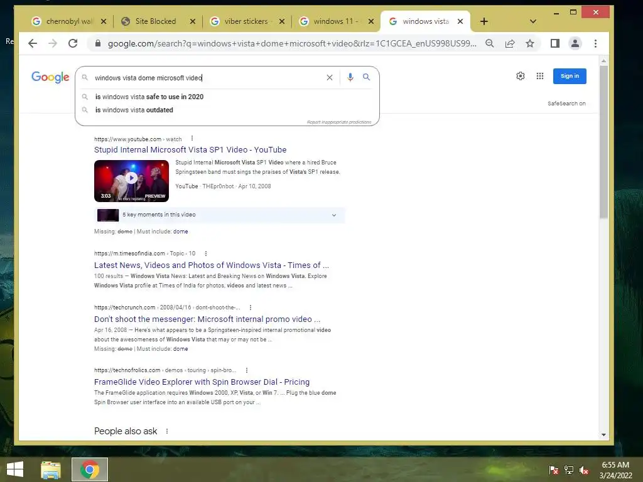Click the Sign in button
The image size is (643, 482).
[570, 76]
